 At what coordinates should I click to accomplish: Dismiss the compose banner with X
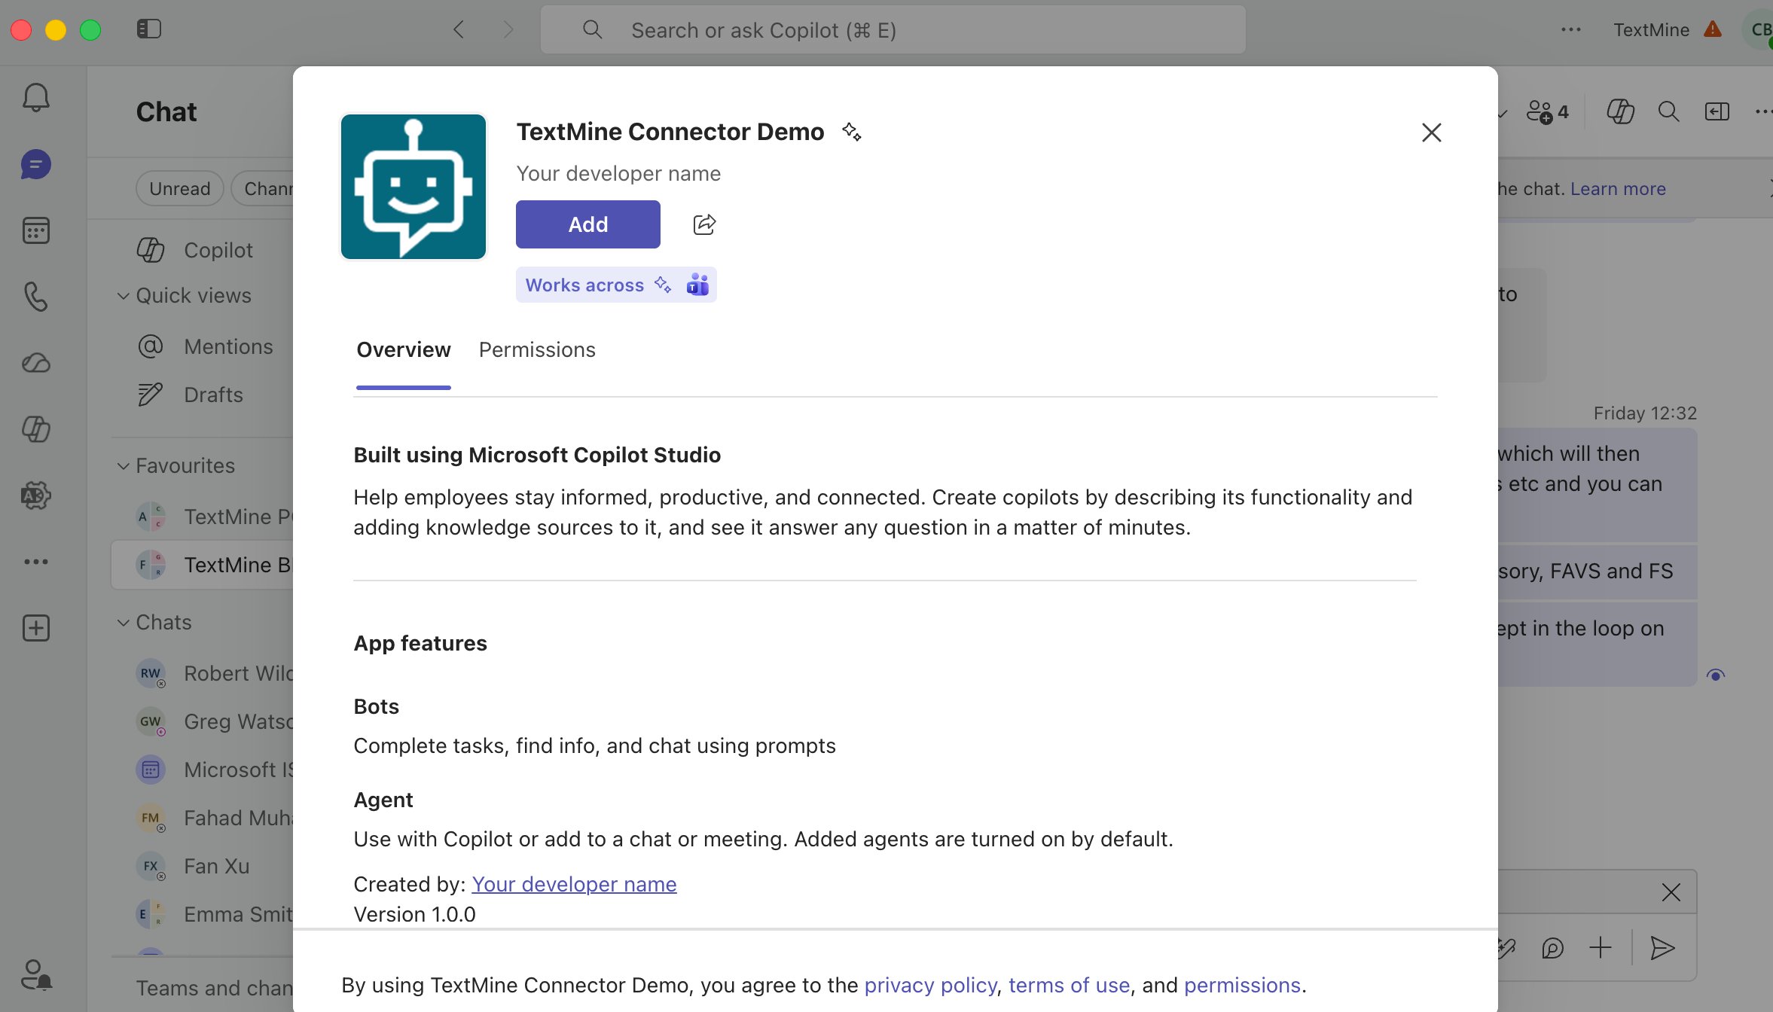[x=1671, y=893]
